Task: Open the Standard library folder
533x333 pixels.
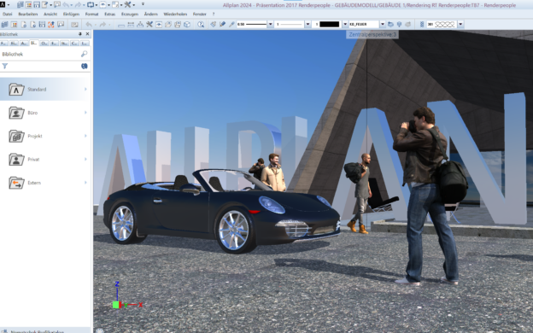Action: (x=45, y=89)
